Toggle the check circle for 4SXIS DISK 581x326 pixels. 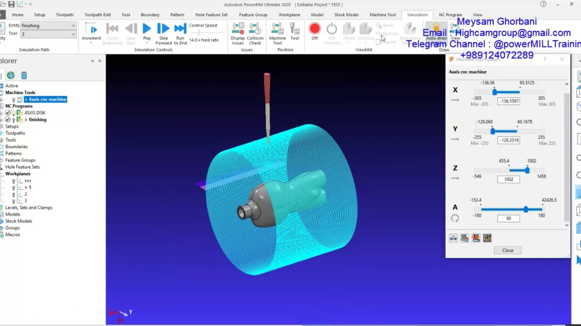click(x=8, y=113)
